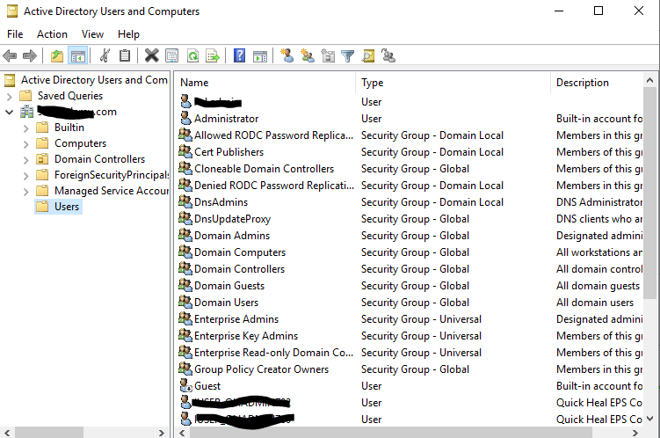The image size is (660, 438).
Task: Click the Back arrow toolbar icon
Action: coord(10,55)
